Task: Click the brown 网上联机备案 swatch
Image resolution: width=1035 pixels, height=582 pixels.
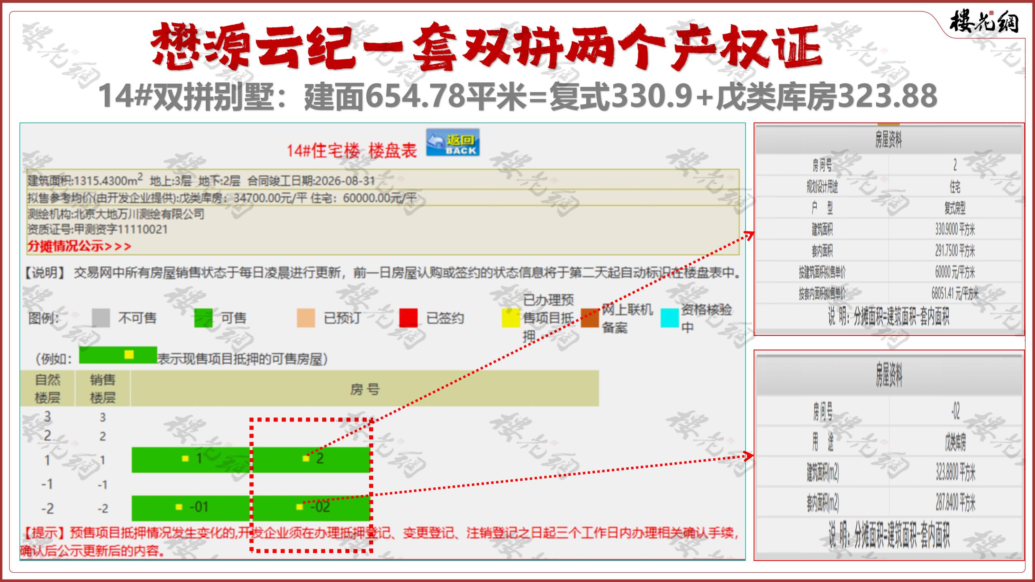Action: click(590, 318)
